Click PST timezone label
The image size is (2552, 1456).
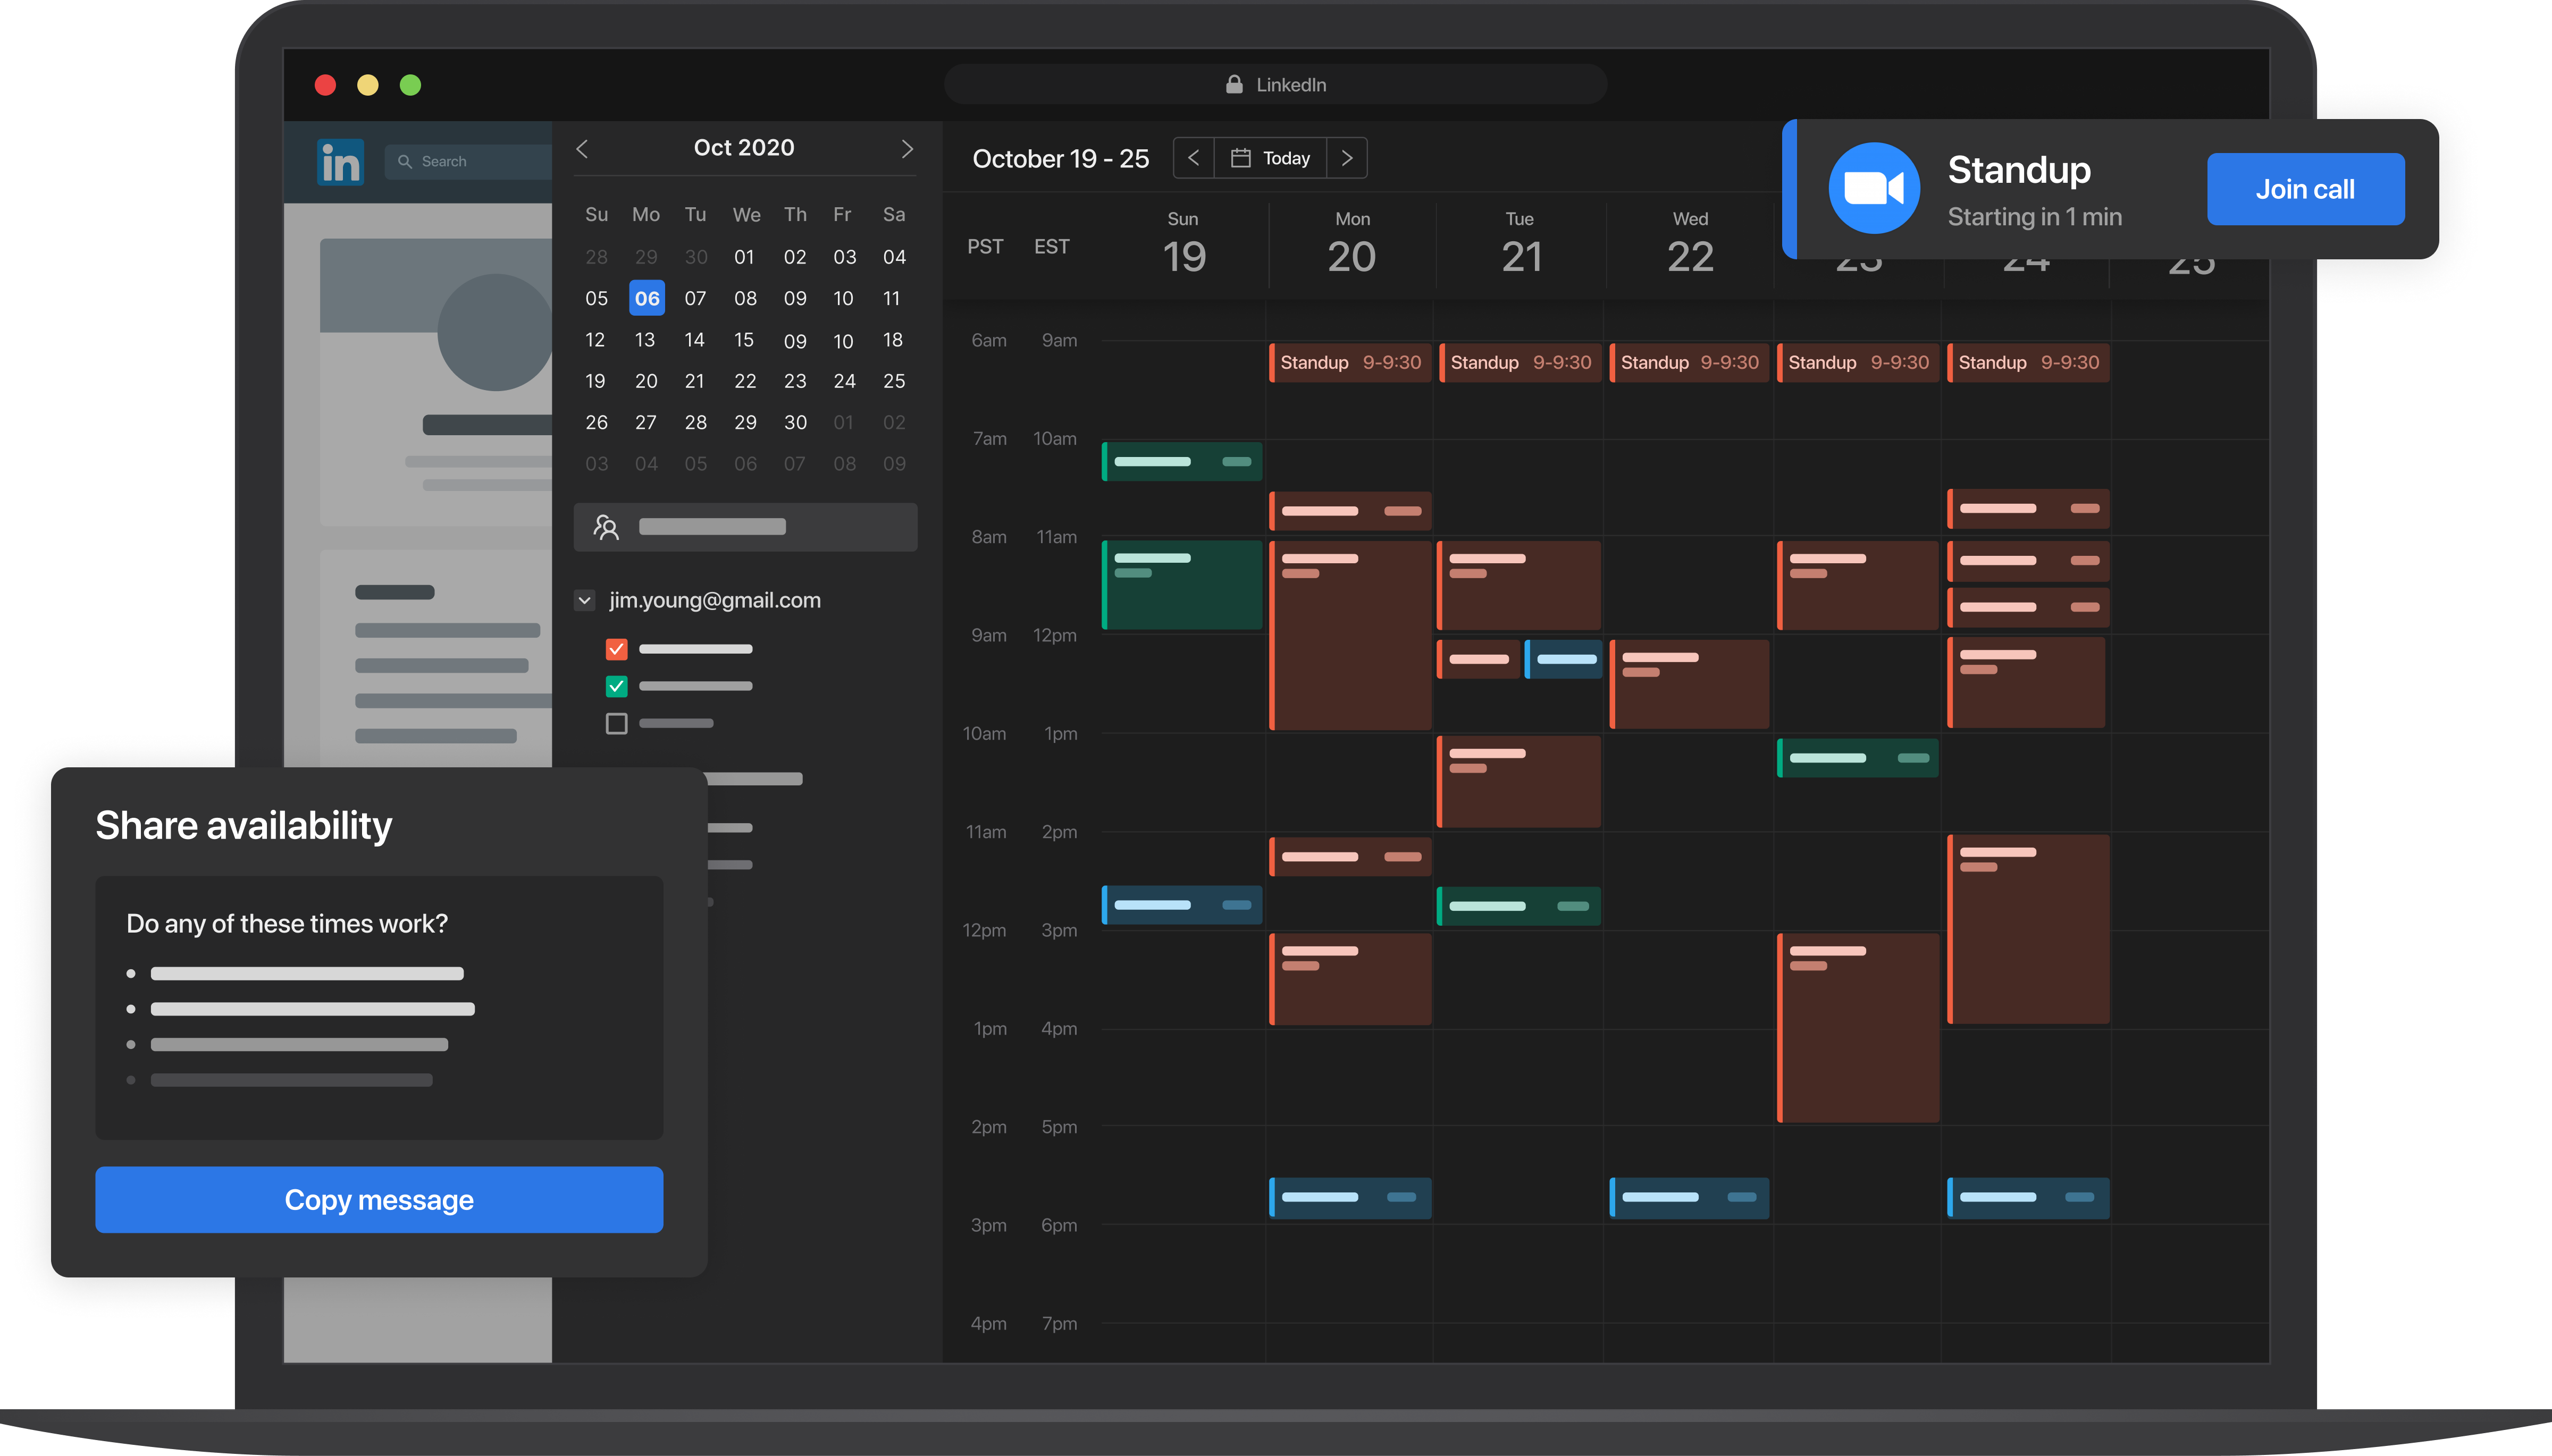tap(985, 246)
